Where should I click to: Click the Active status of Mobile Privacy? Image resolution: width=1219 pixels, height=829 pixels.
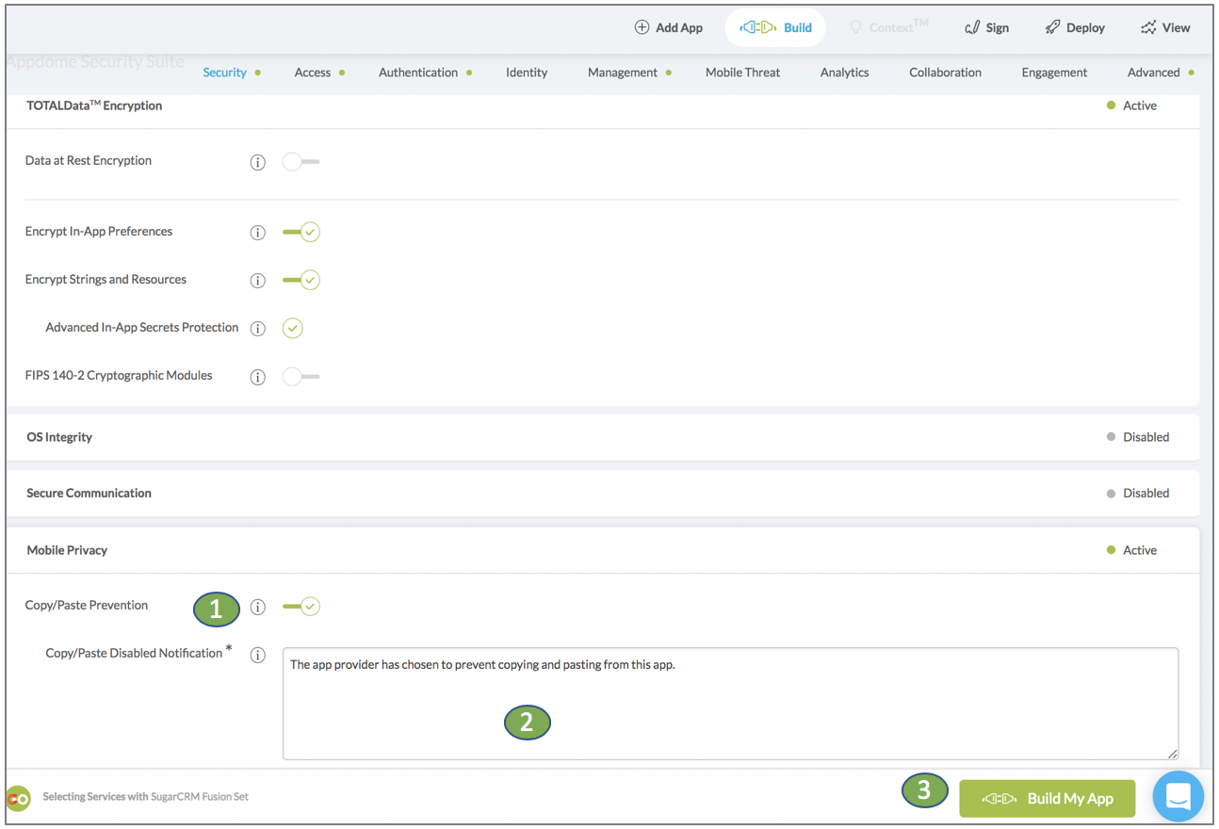click(1131, 550)
